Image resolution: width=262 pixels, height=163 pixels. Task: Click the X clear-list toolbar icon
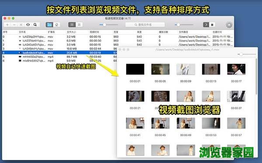point(21,25)
